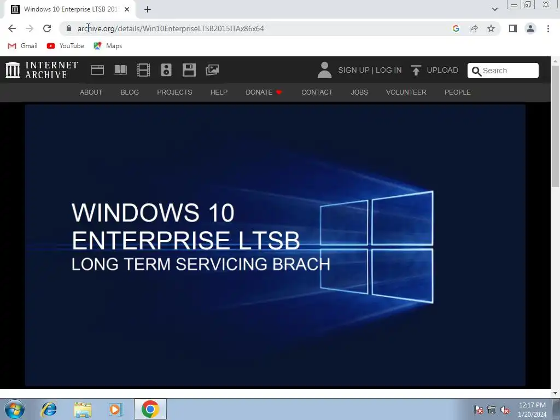560x420 pixels.
Task: Open Windows Explorer from taskbar
Action: pyautogui.click(x=83, y=410)
